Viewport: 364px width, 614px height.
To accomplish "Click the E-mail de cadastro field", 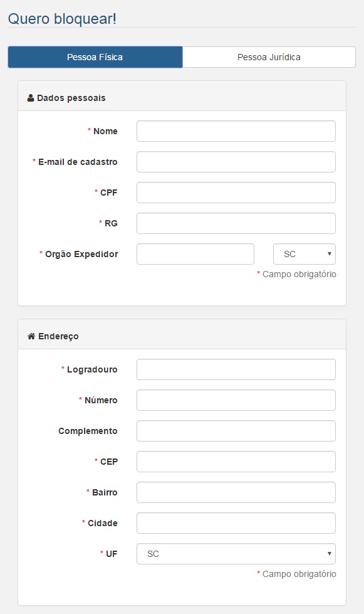I will click(236, 162).
